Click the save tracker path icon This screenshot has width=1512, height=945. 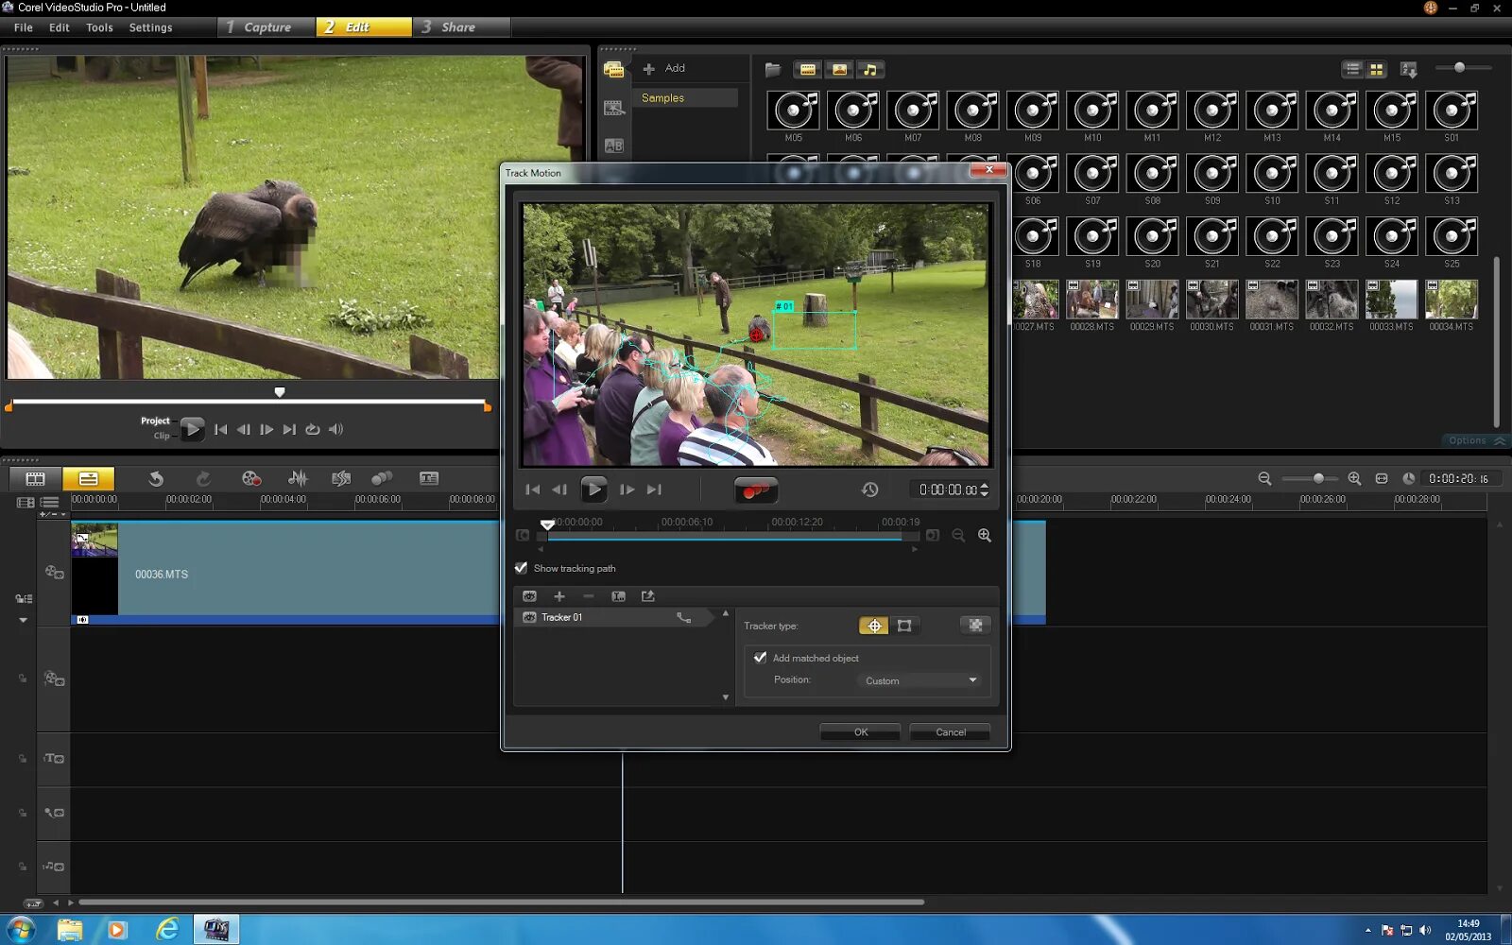coord(647,596)
